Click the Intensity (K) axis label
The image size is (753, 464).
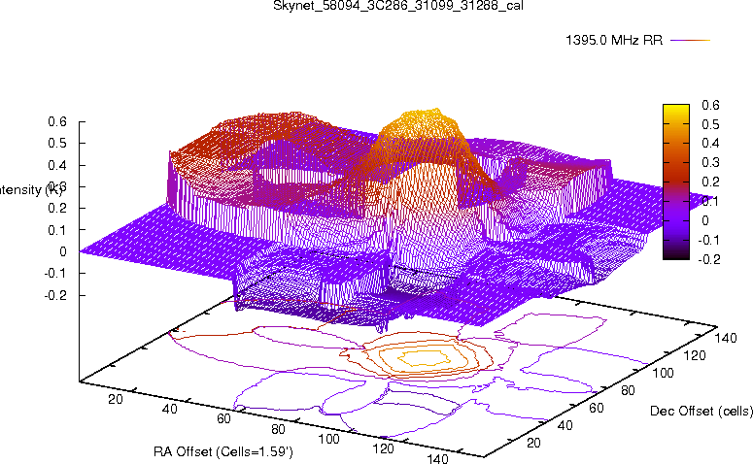click(30, 189)
